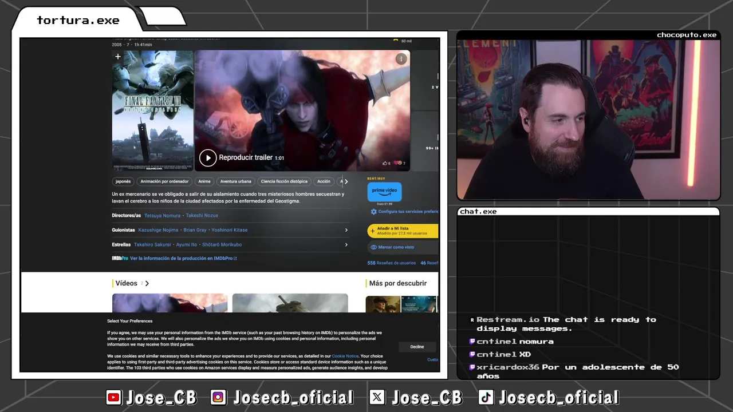Select the Ciencia ficción distópica chip
The image size is (733, 412).
[284, 181]
